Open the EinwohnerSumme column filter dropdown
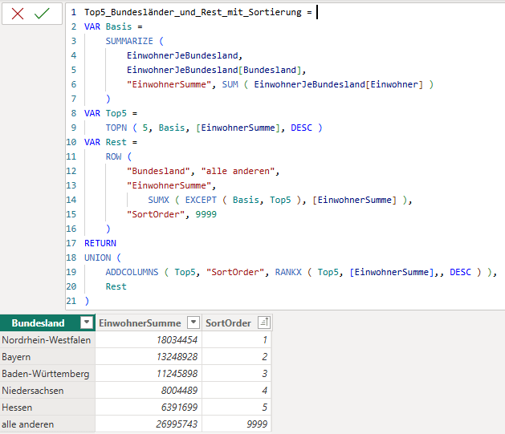This screenshot has width=505, height=434. (x=193, y=323)
